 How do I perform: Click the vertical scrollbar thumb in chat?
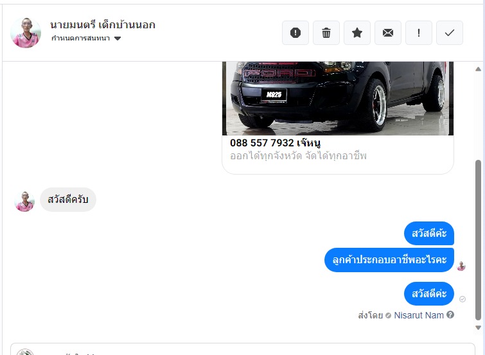(478, 240)
